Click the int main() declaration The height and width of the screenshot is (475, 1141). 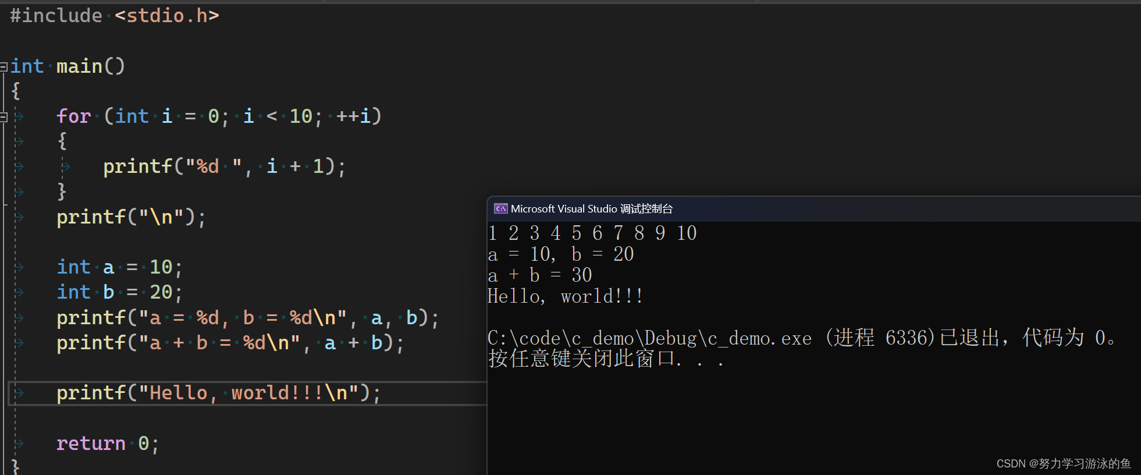pos(67,66)
